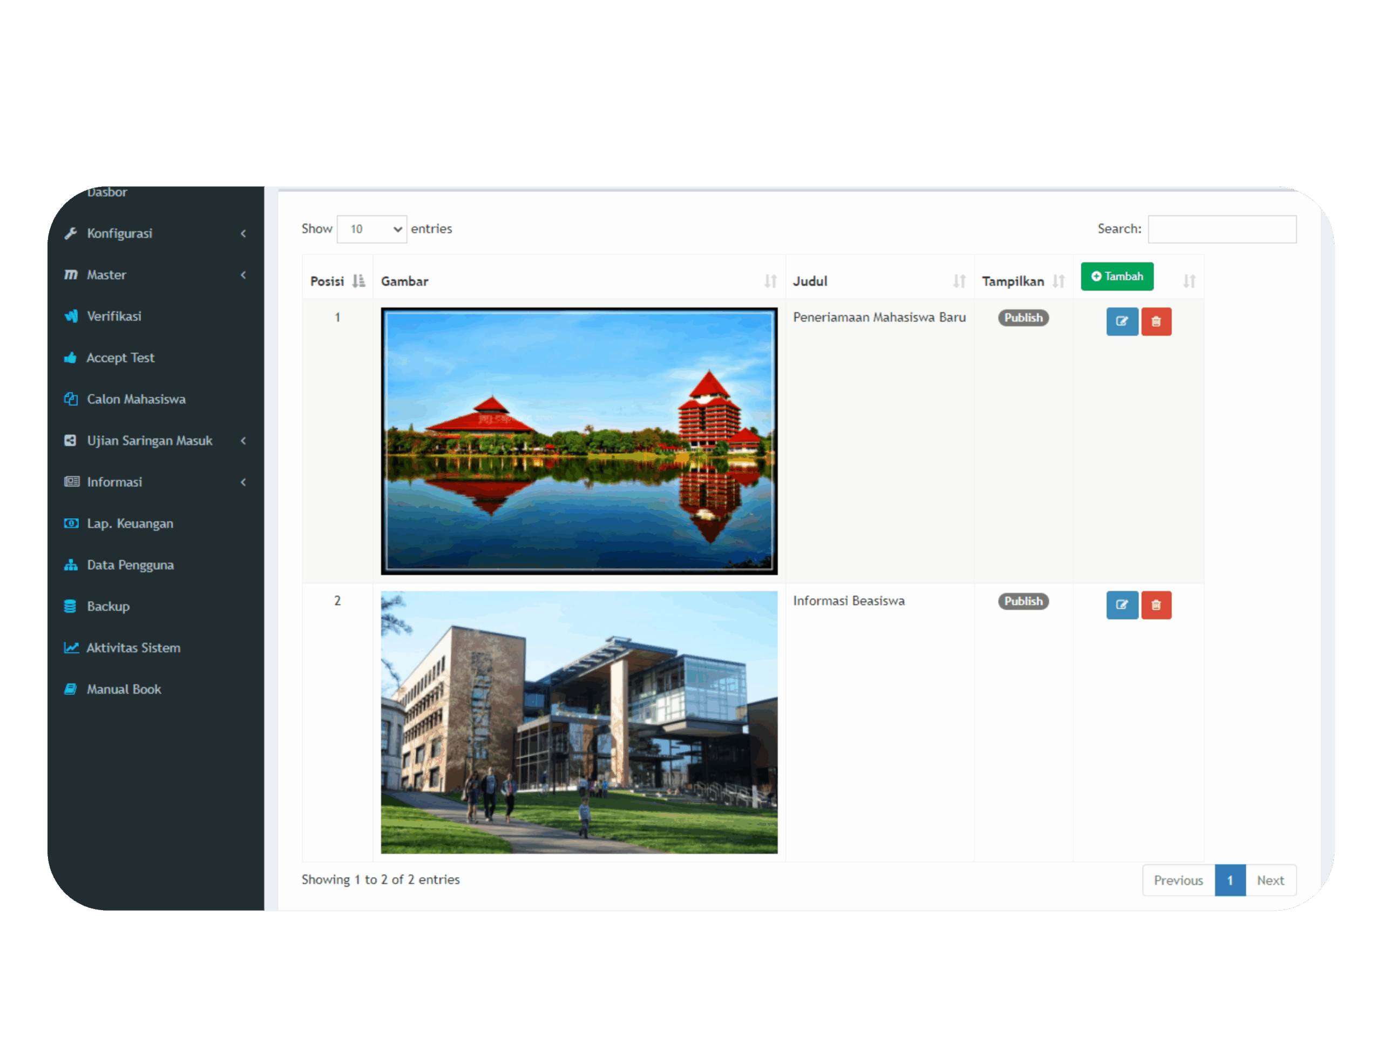This screenshot has height=1037, width=1382.
Task: Click the Lap. Keuangan money icon
Action: point(71,523)
